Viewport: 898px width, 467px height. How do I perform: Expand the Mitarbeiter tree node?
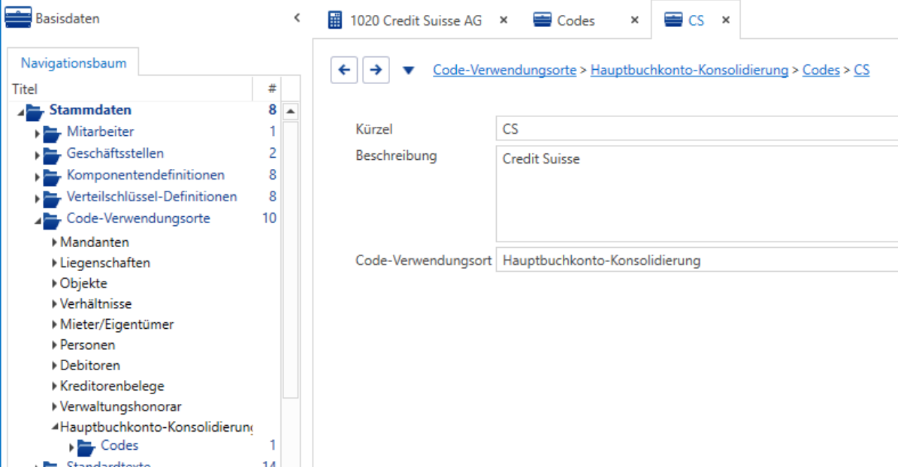coord(38,134)
